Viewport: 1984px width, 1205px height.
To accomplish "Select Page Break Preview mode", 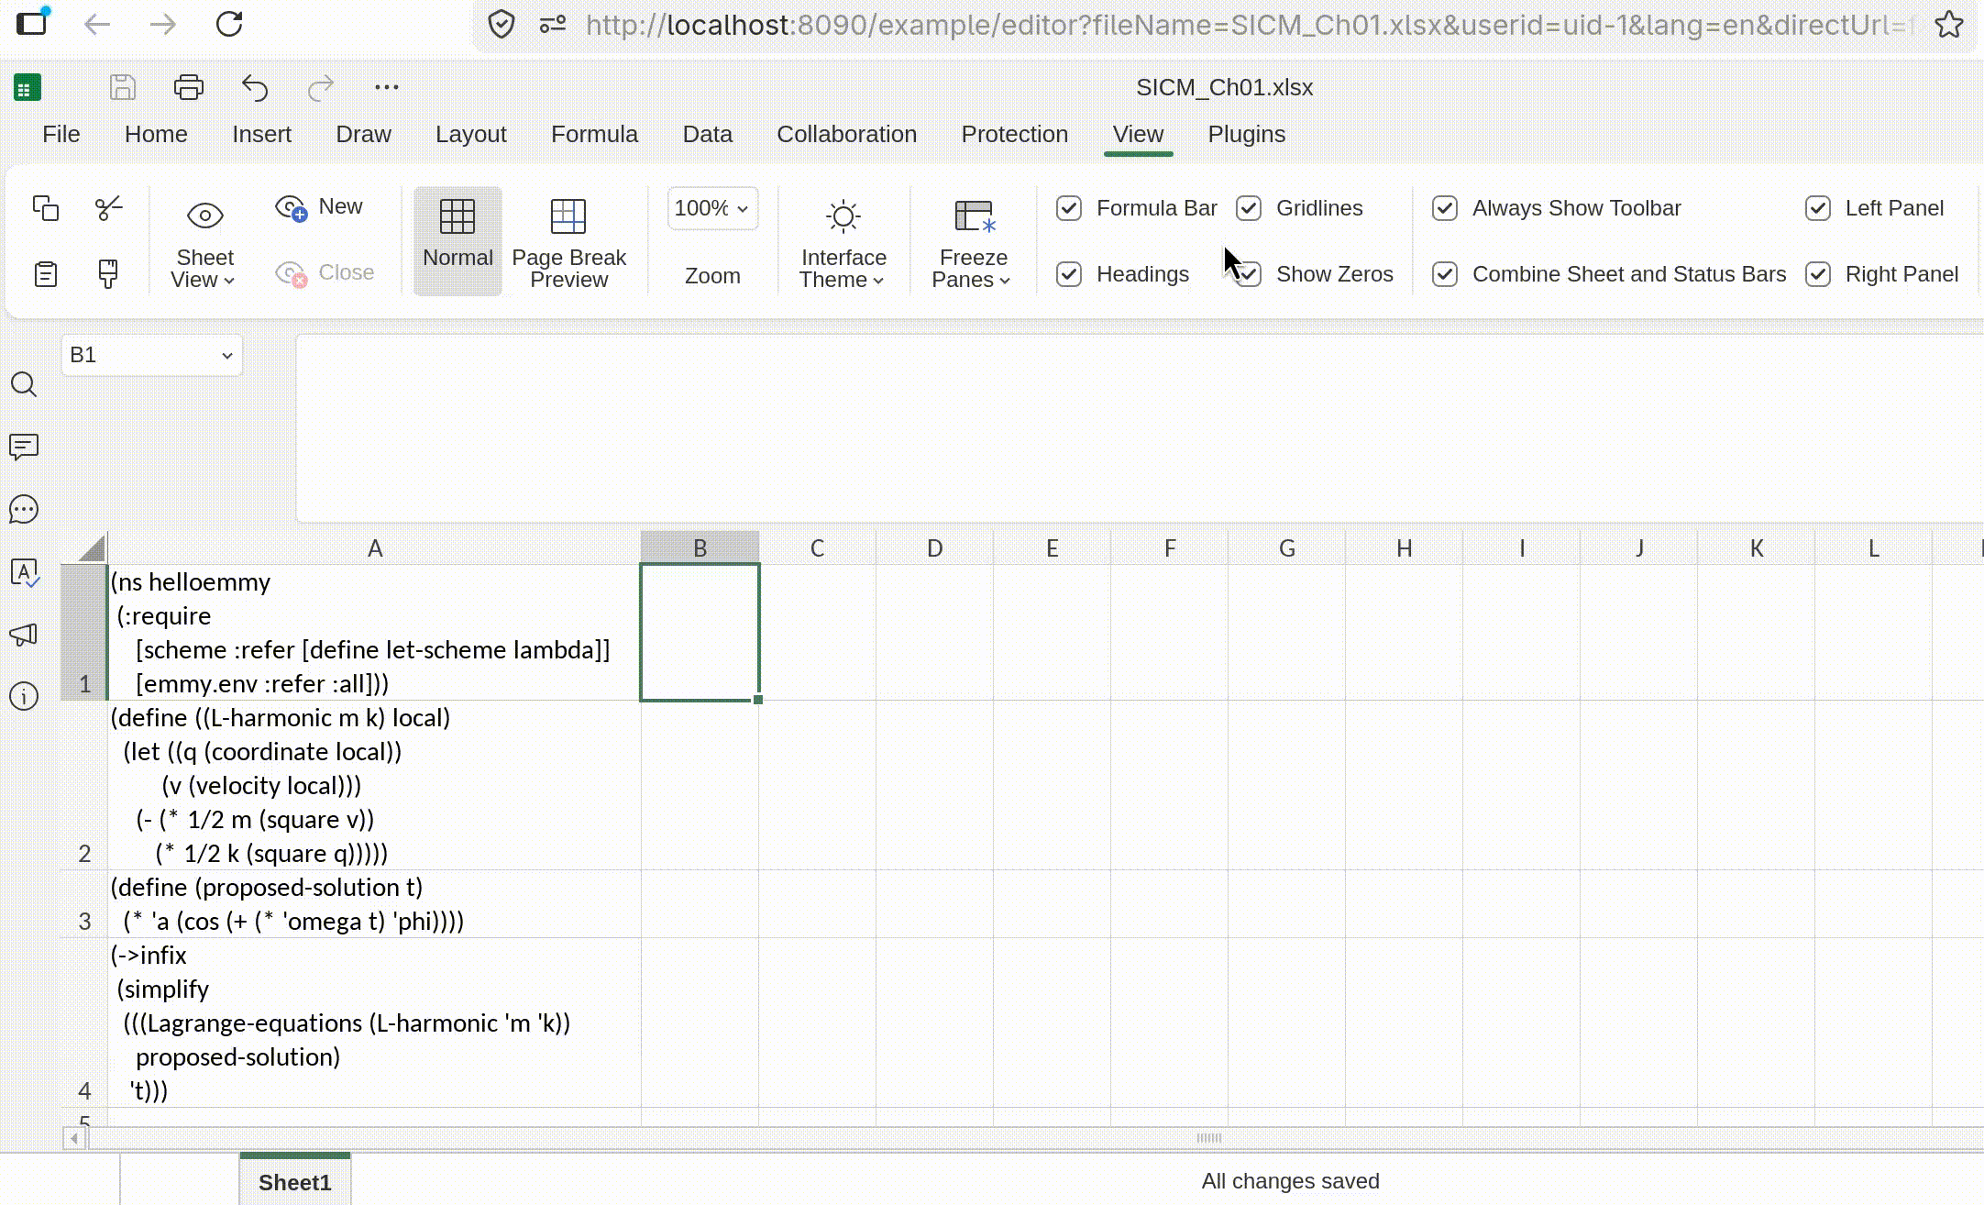I will click(568, 241).
